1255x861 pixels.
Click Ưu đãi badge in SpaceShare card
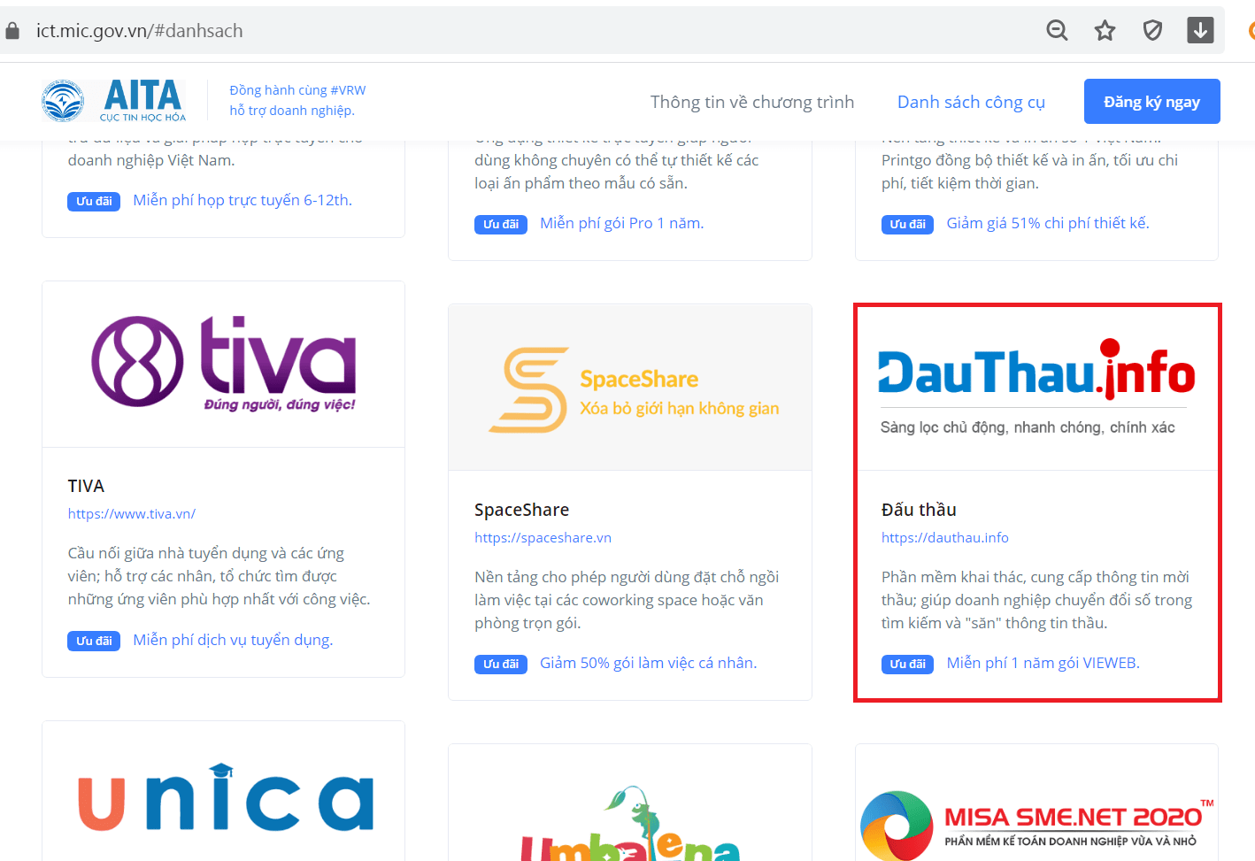[501, 664]
